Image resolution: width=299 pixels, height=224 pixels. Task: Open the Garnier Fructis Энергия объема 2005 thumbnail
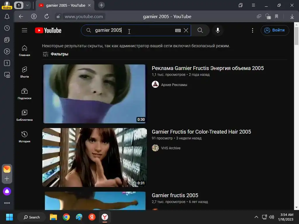click(94, 94)
